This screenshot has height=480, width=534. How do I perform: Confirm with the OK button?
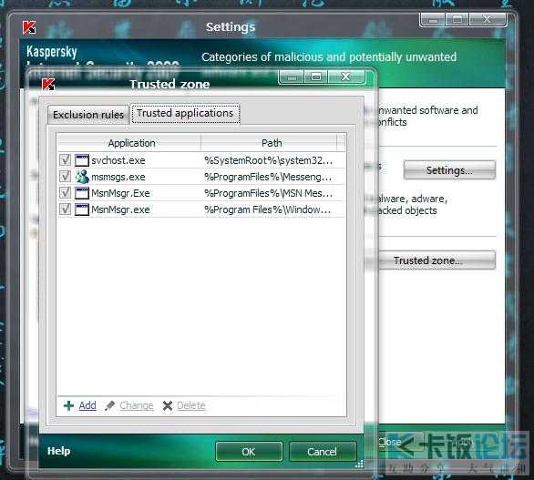[249, 452]
